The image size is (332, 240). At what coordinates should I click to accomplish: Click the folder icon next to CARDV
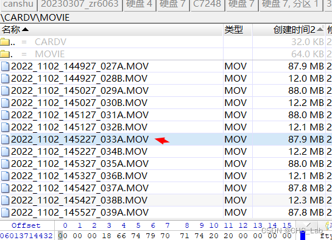(5, 42)
